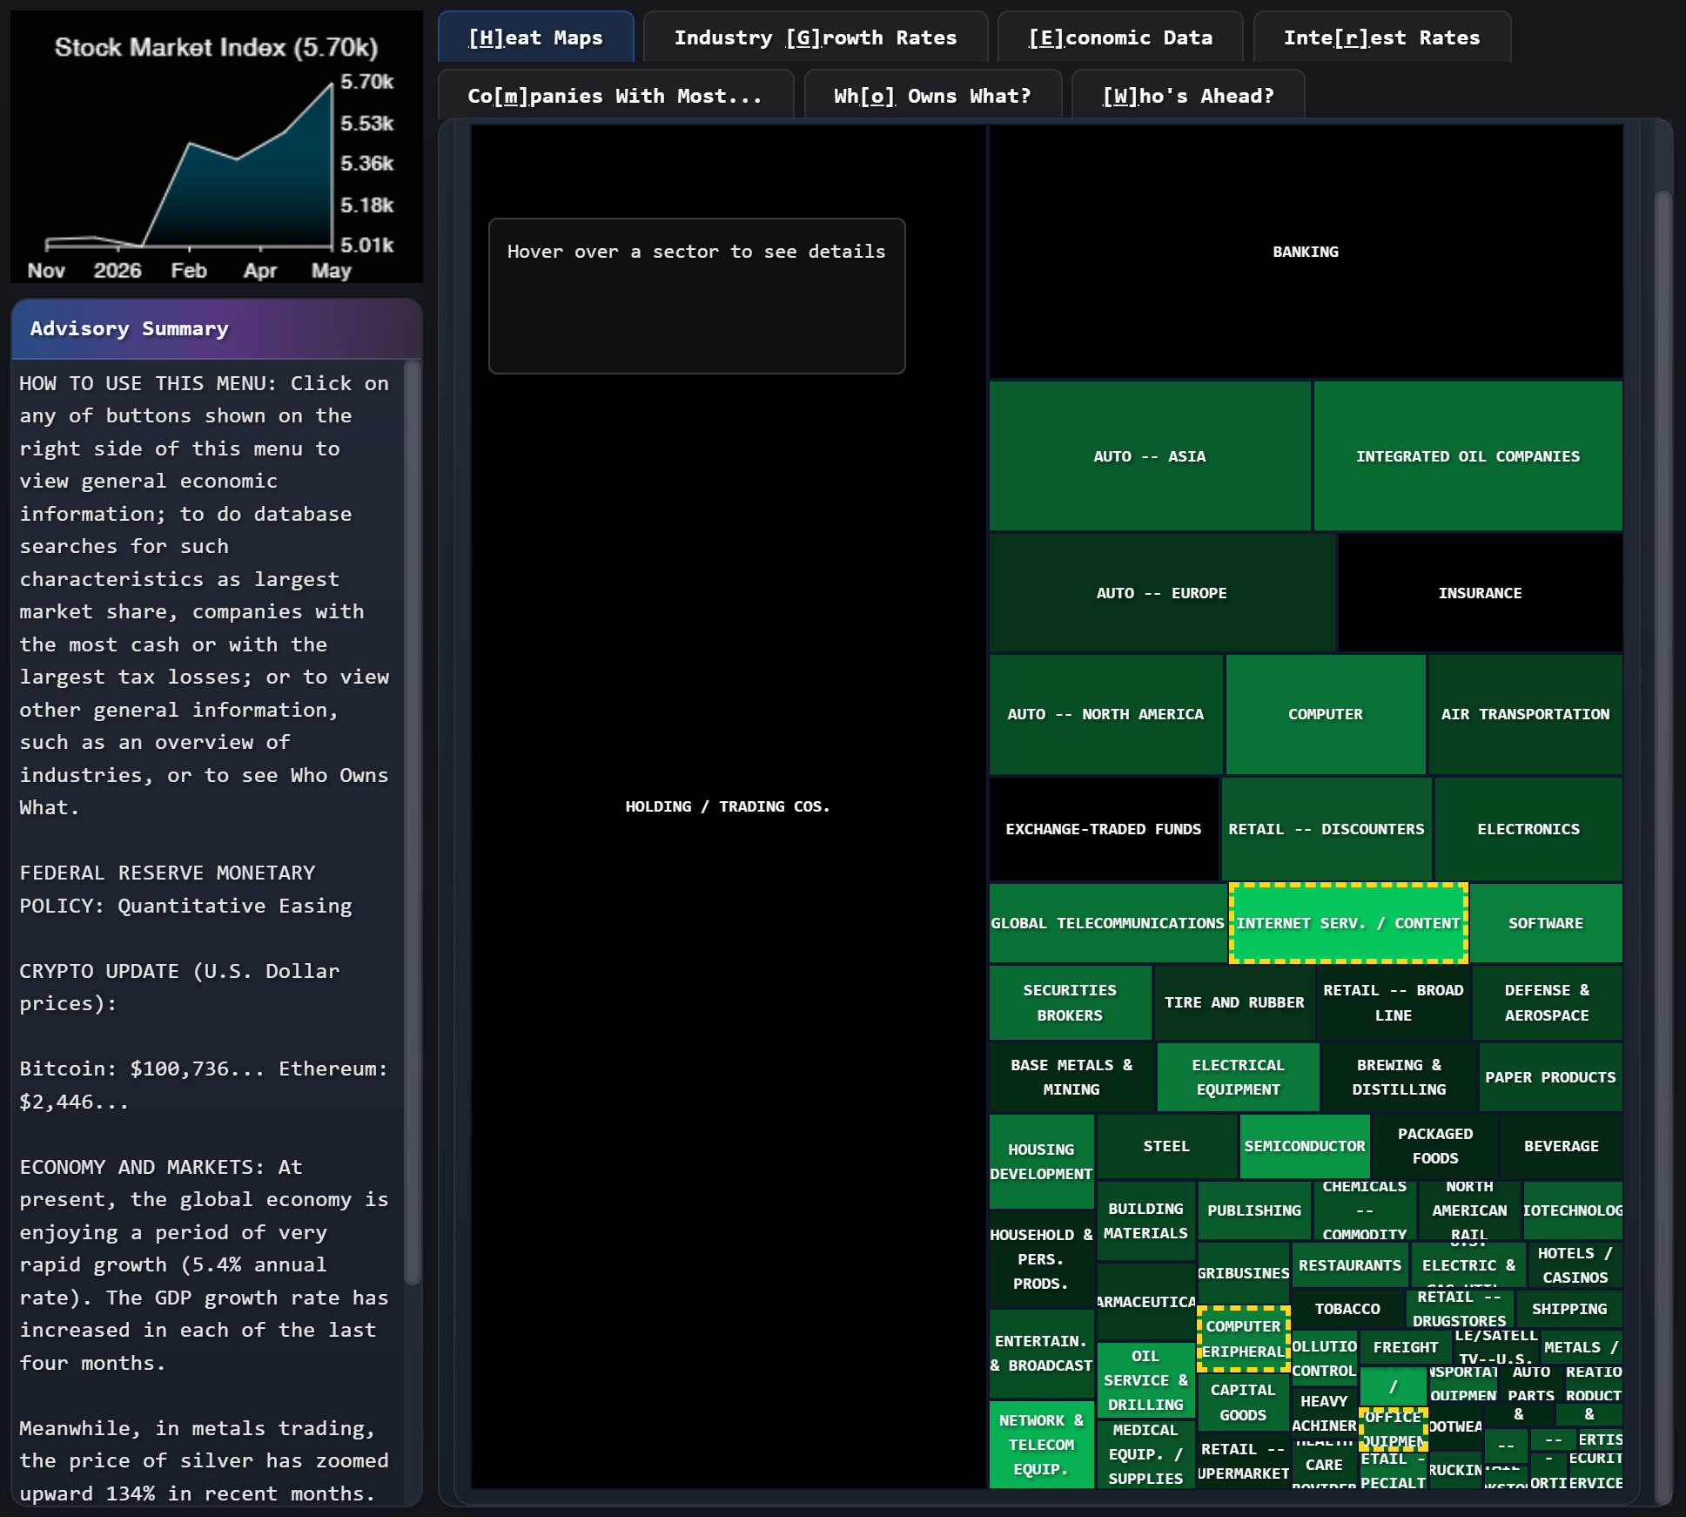1686x1517 pixels.
Task: Switch to the Interest Rates tab
Action: [x=1380, y=37]
